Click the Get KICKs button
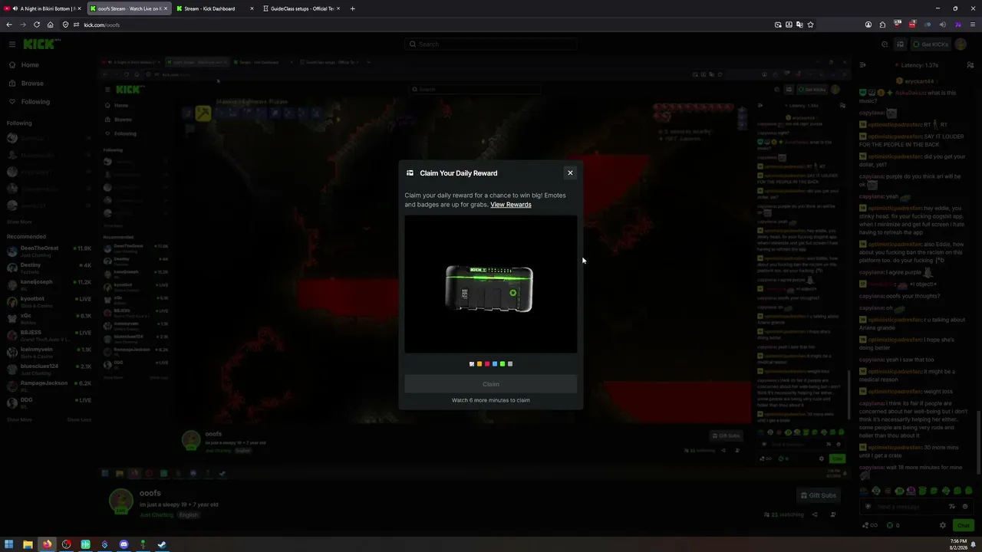982x552 pixels. (930, 44)
